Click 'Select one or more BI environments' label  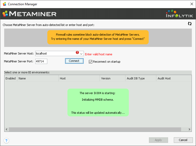point(27,72)
